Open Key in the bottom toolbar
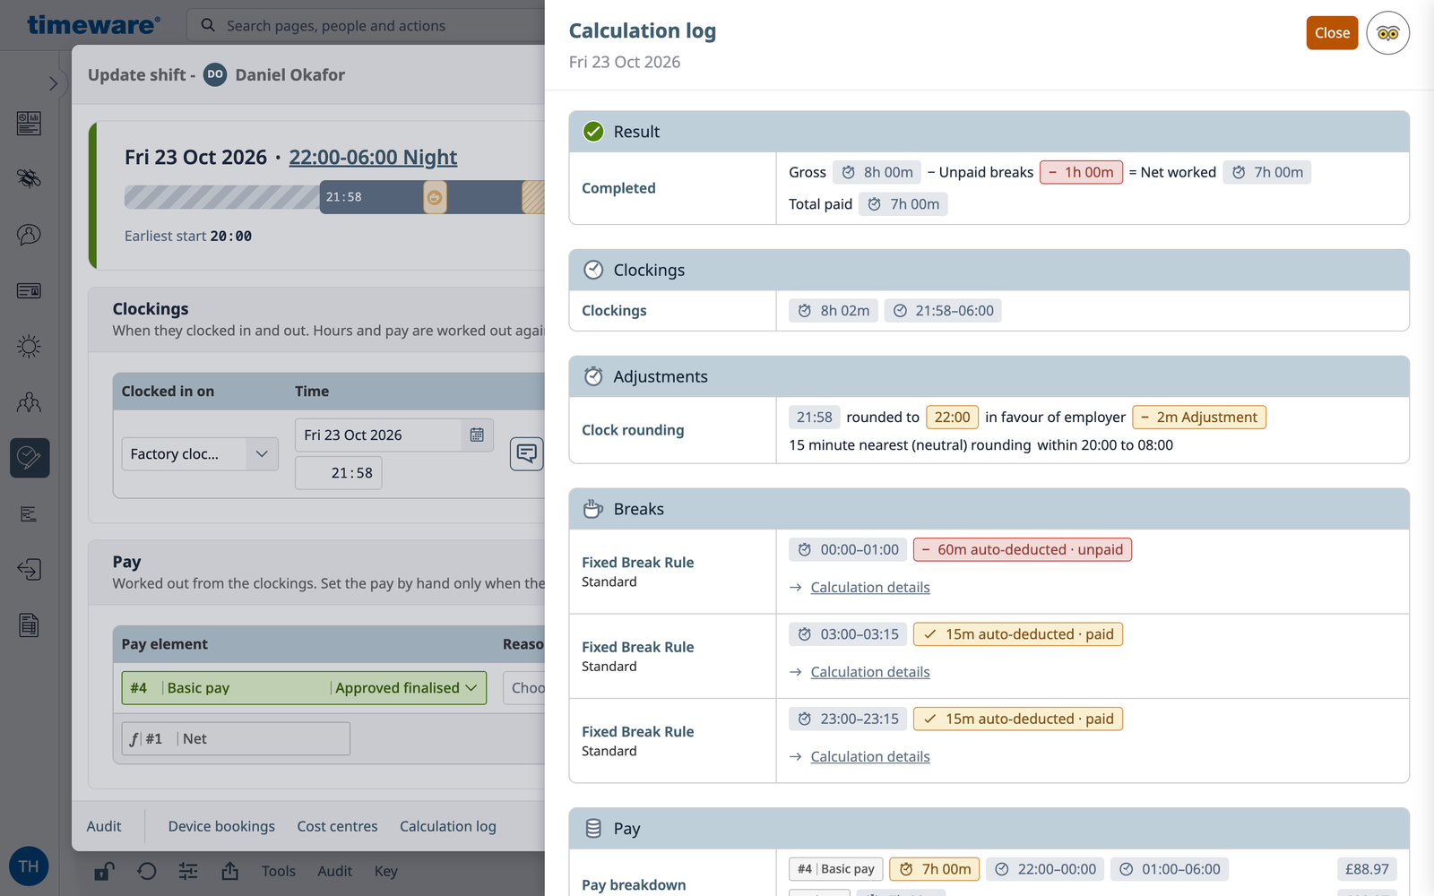 click(x=385, y=871)
